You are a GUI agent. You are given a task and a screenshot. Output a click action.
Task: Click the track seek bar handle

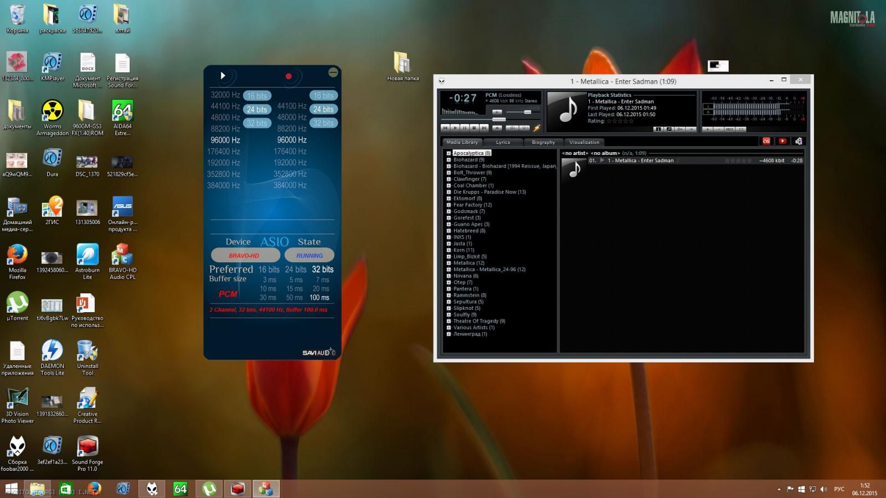pyautogui.click(x=499, y=120)
